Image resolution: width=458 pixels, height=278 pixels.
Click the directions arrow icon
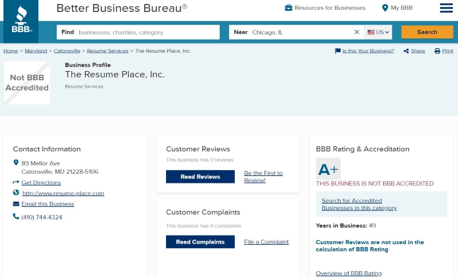click(16, 182)
